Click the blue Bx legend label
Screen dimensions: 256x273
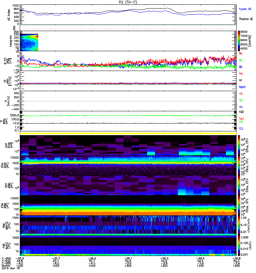coord(241,67)
